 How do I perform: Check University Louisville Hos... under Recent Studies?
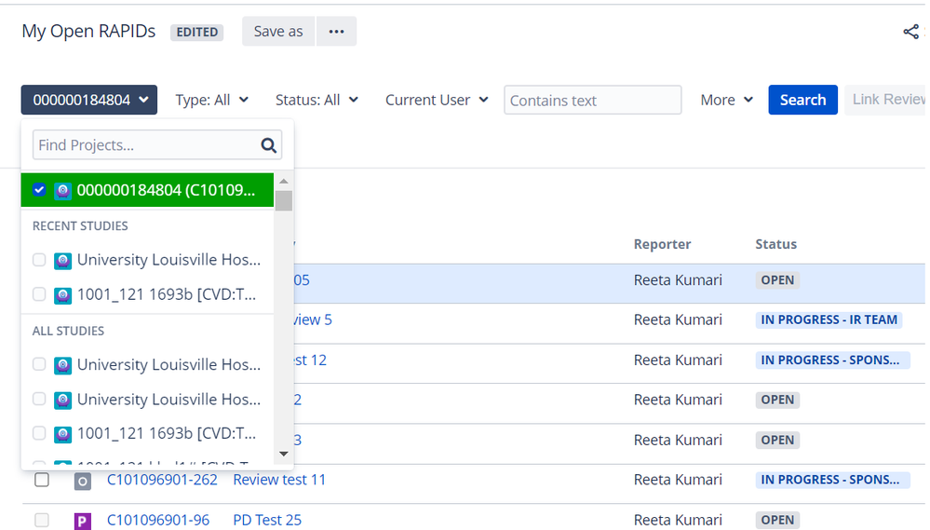coord(39,260)
